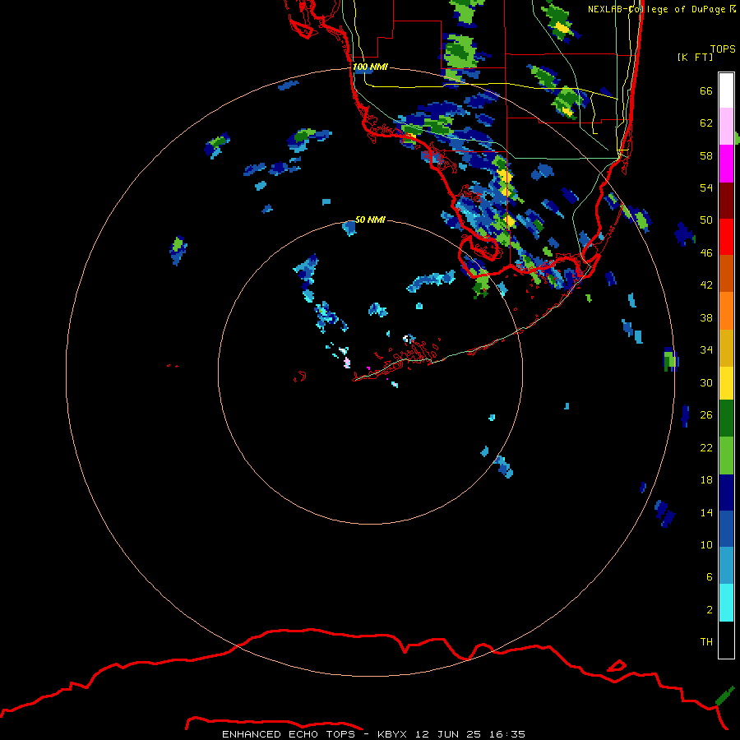Click the light pink legend swatch between 62 and 58
This screenshot has width=740, height=740.
pos(726,127)
